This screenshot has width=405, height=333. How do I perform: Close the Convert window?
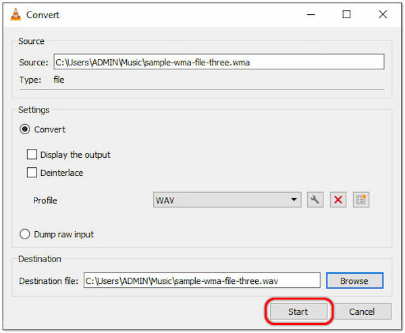click(383, 14)
